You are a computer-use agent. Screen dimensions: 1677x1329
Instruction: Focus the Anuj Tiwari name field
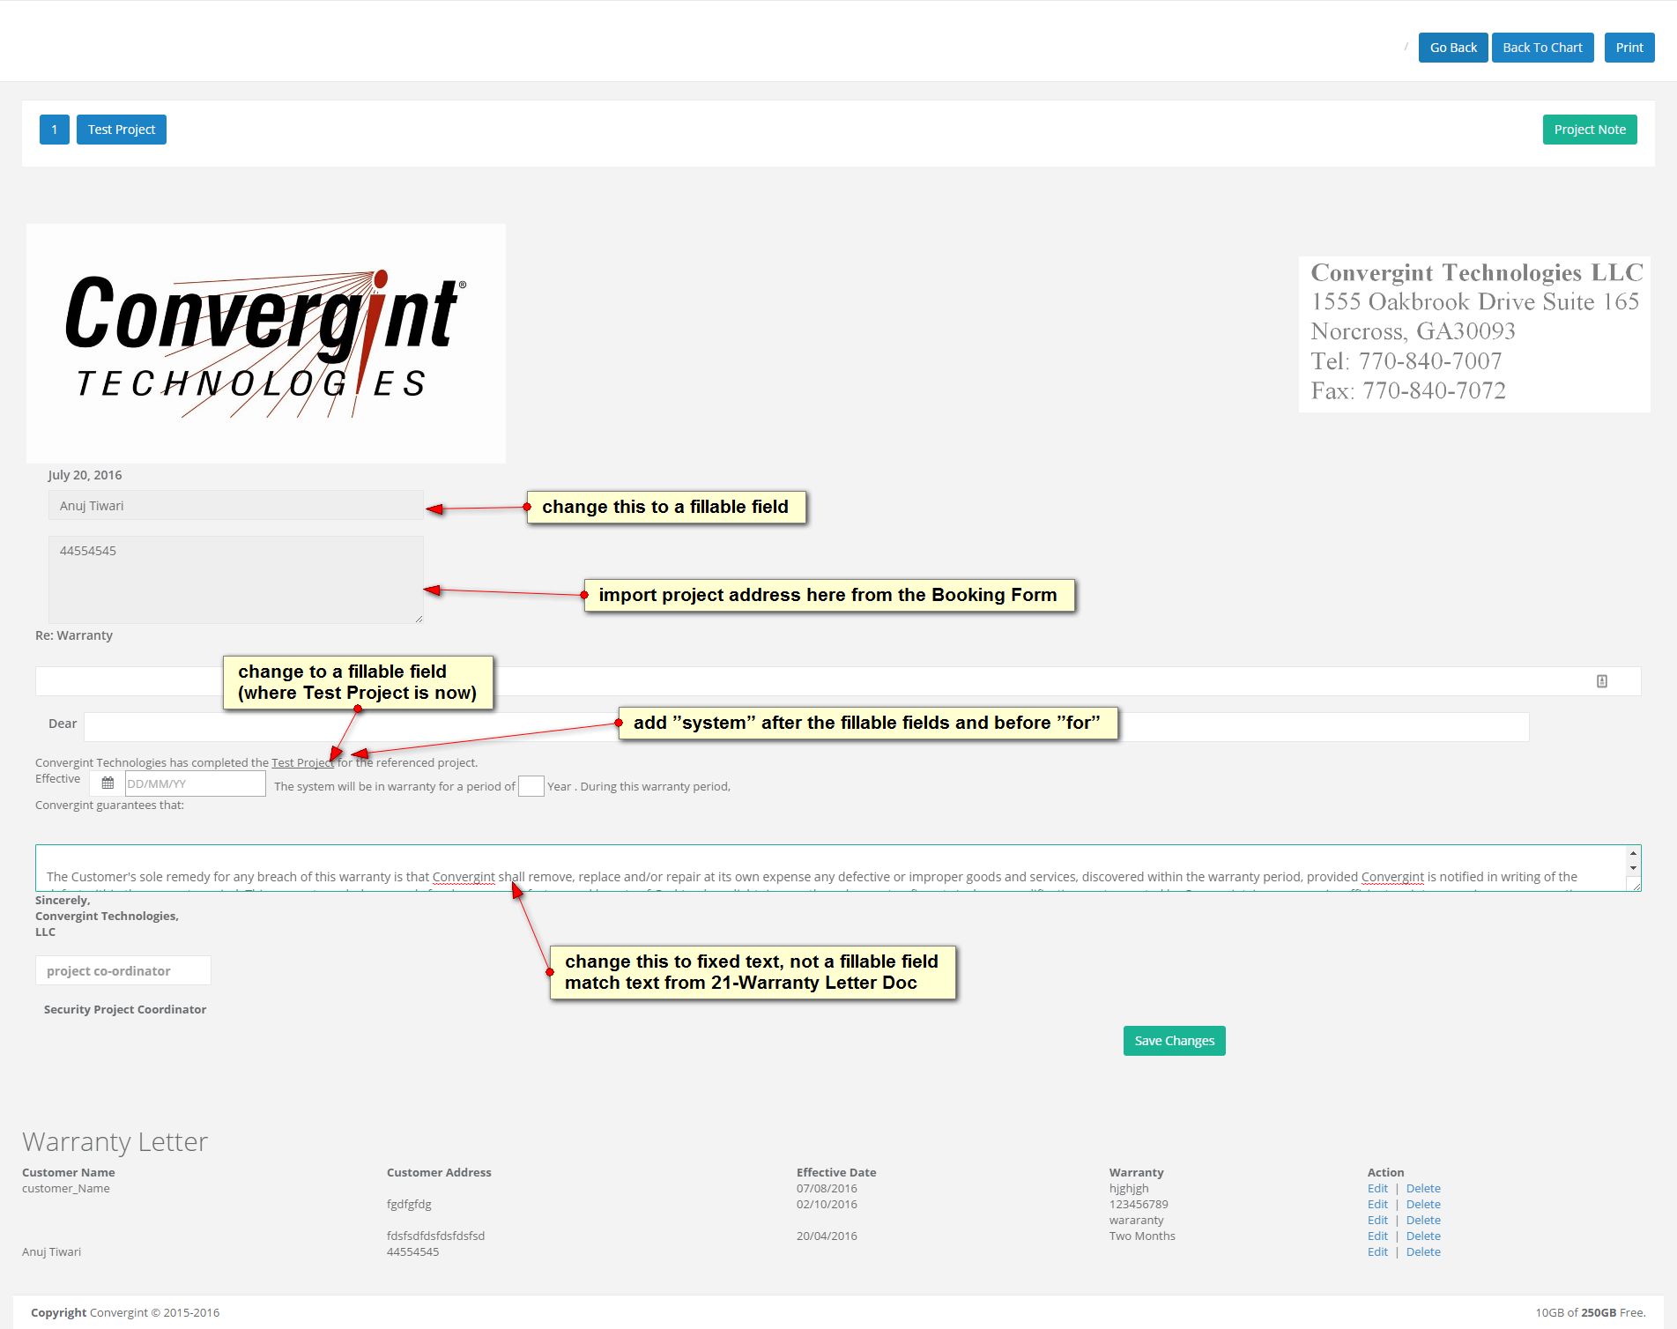pos(236,506)
